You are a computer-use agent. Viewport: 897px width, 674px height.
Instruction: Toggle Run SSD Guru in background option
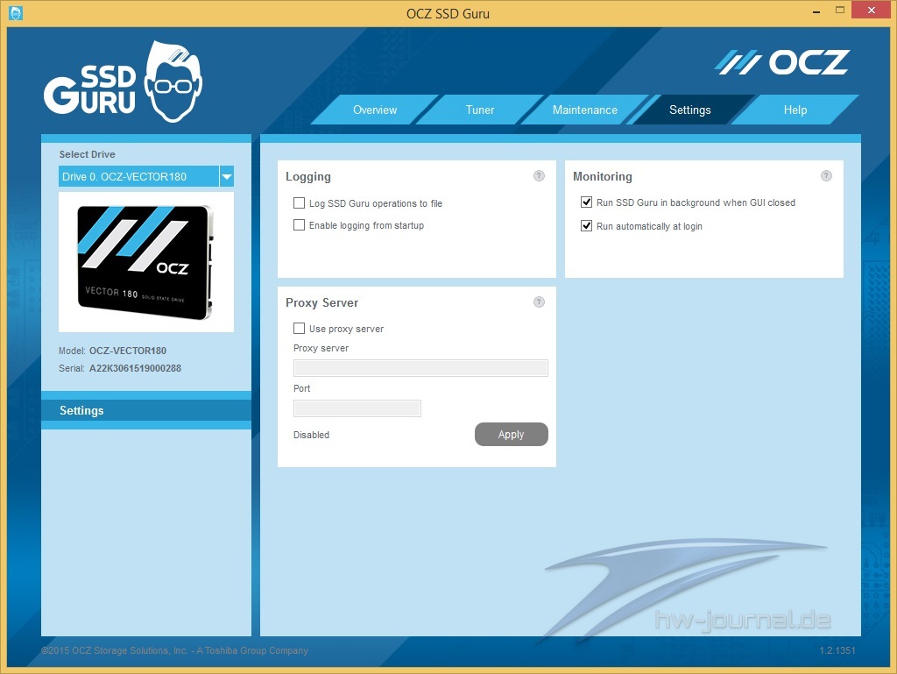(x=587, y=202)
